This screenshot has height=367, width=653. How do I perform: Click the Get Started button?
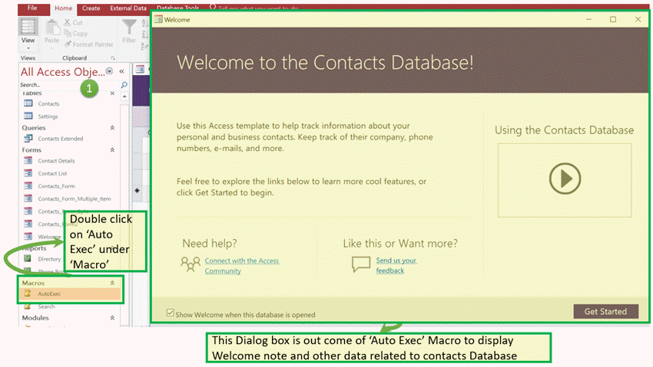[x=605, y=311]
